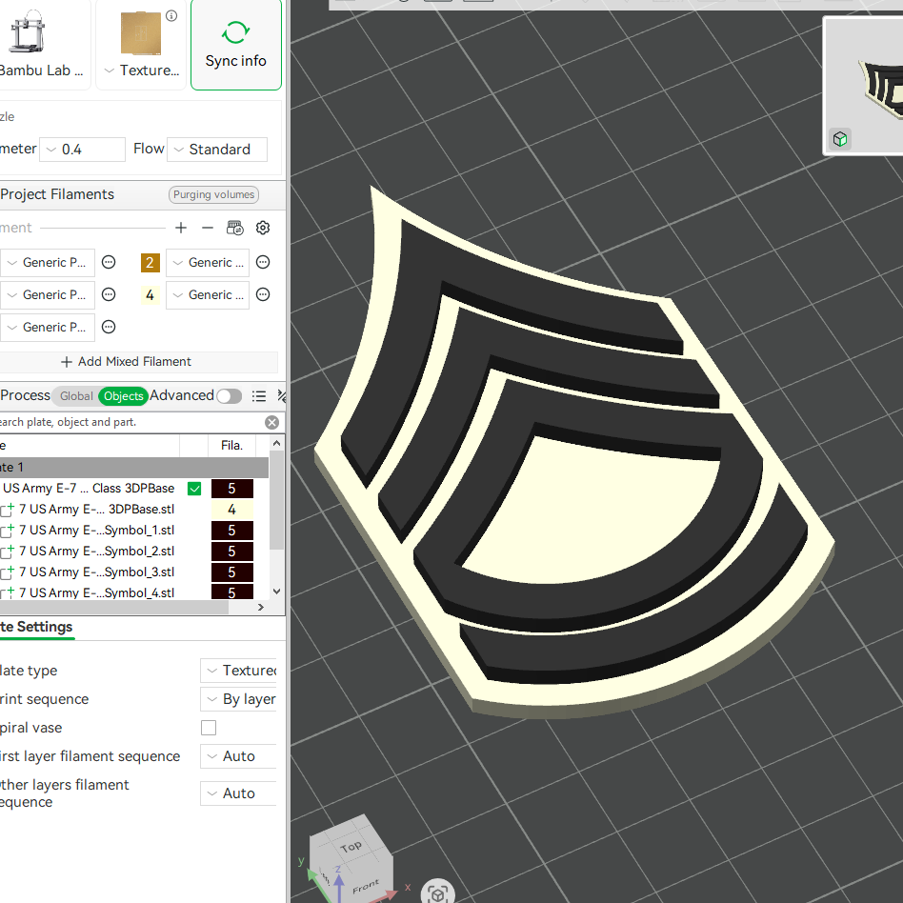Clear the object search field
Image resolution: width=903 pixels, height=903 pixels.
coord(271,422)
